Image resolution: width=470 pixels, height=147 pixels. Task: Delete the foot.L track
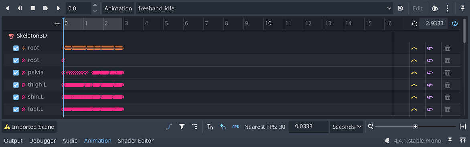point(447,109)
